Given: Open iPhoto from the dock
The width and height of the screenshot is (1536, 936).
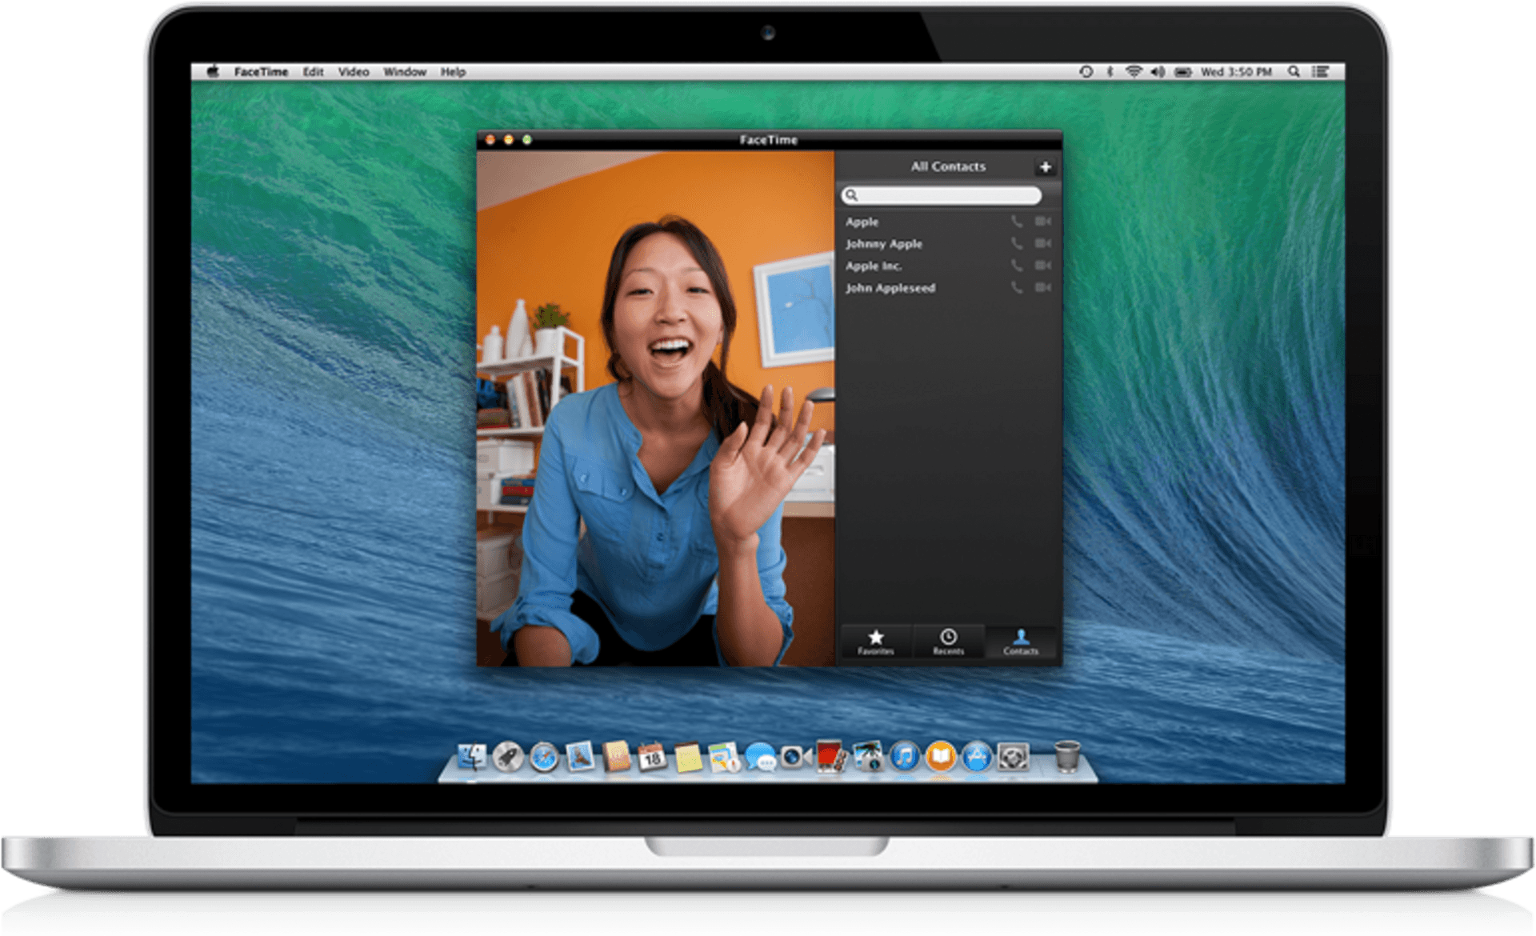Looking at the screenshot, I should [x=868, y=756].
